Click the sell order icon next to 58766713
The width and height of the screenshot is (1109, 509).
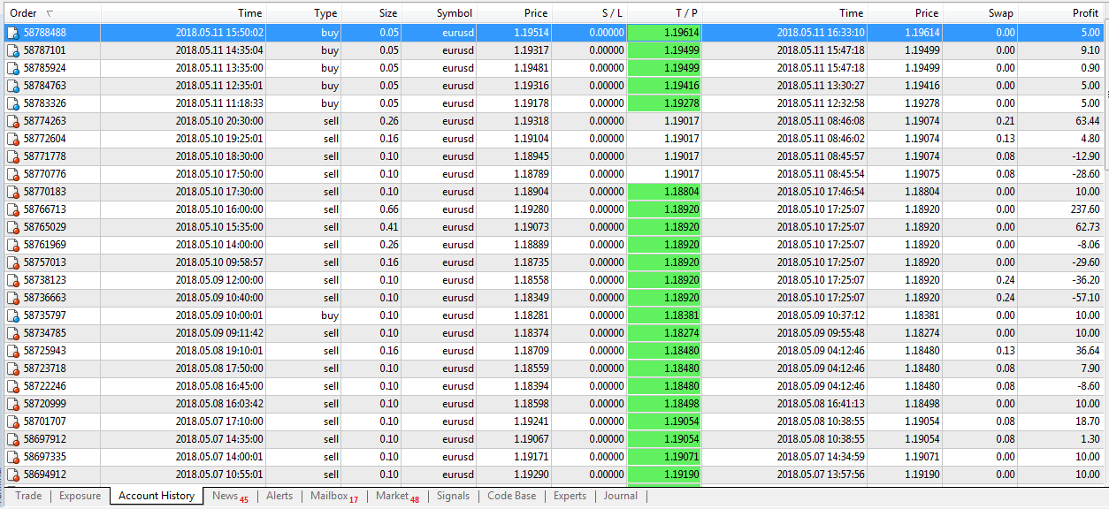click(13, 209)
